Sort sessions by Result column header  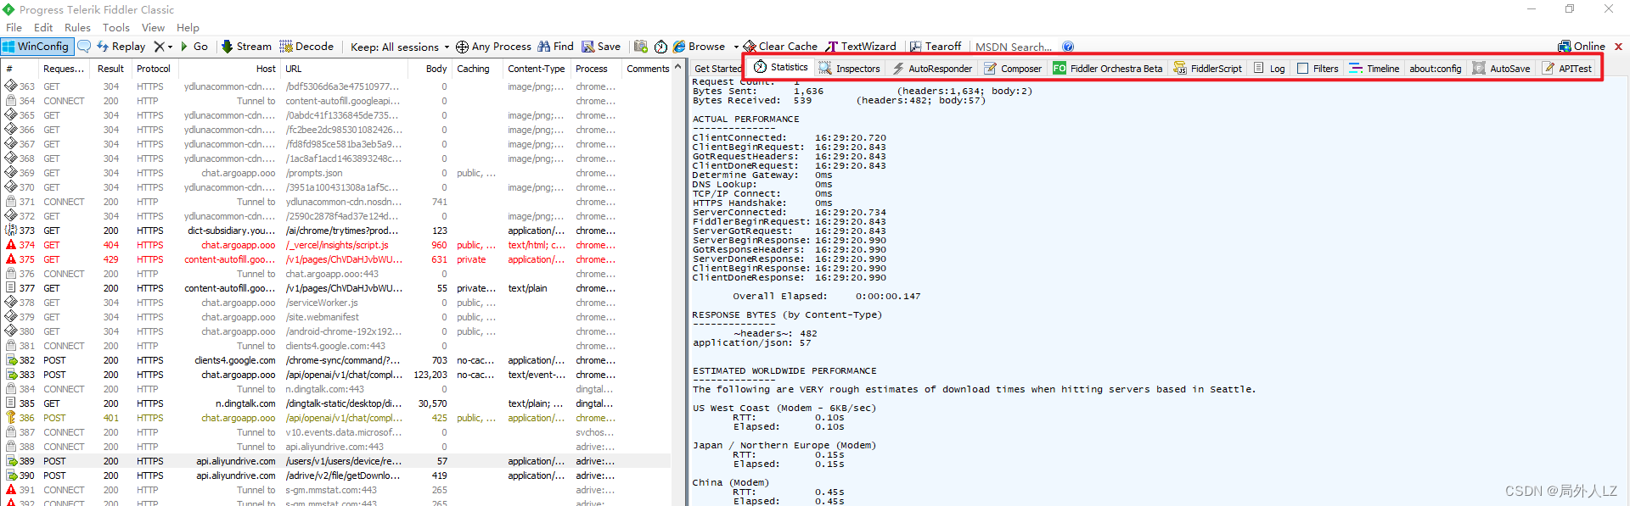tap(110, 69)
